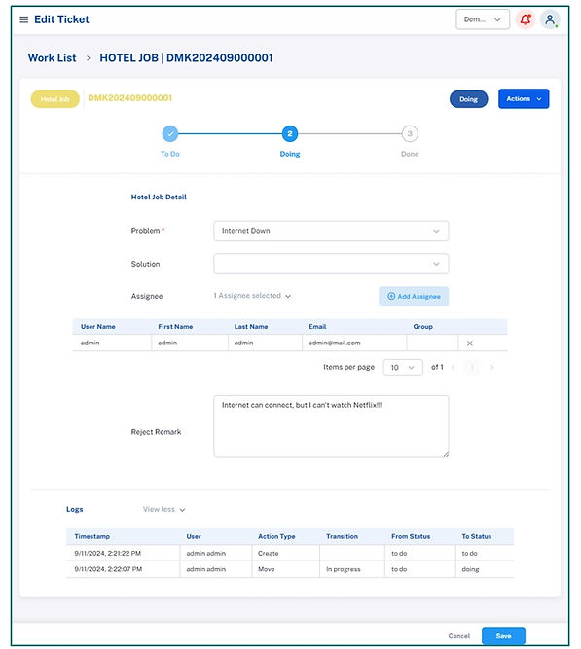This screenshot has width=581, height=649.
Task: Expand the 1 Assignee selected dropdown
Action: pos(252,296)
